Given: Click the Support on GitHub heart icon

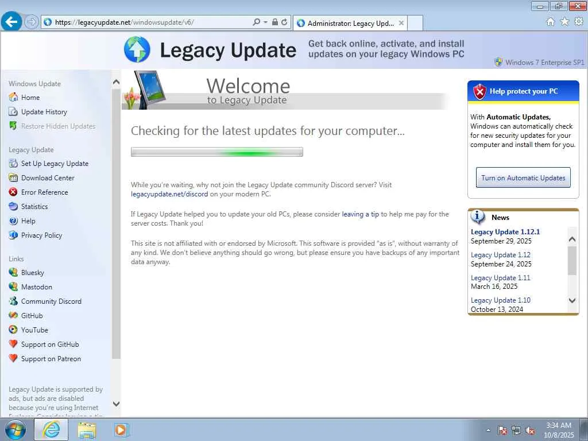Looking at the screenshot, I should [x=13, y=344].
